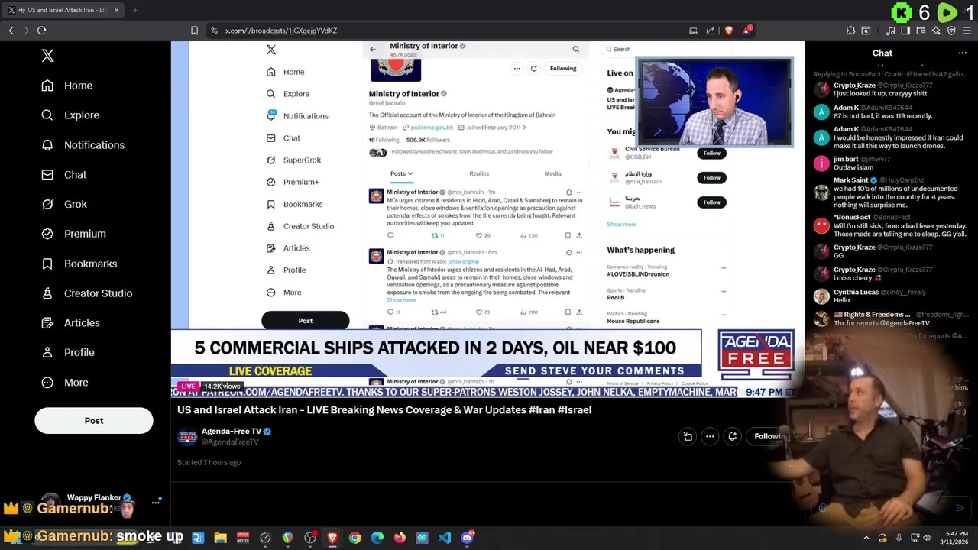The image size is (978, 550).
Task: Click the Bookmarks bookmark icon in outer sidebar
Action: (47, 264)
